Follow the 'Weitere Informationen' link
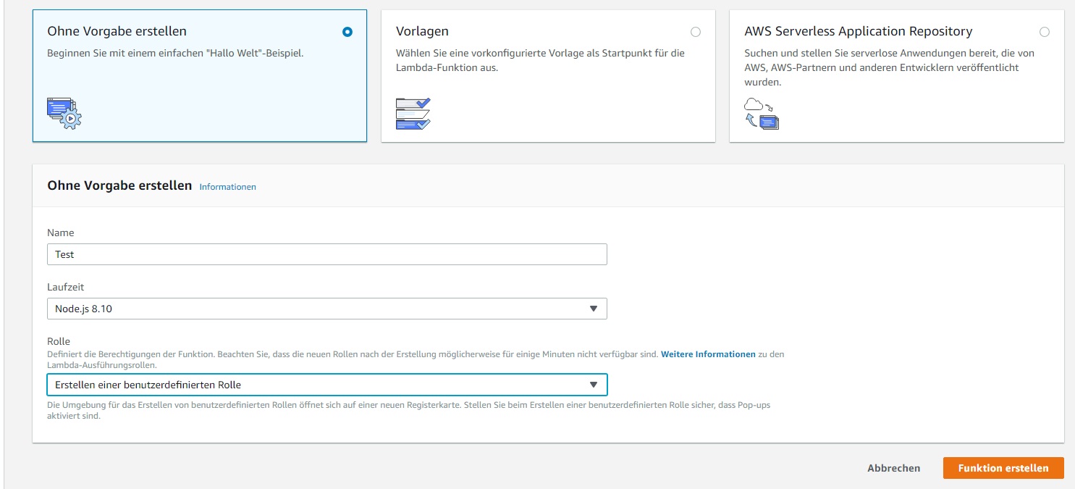 [707, 354]
